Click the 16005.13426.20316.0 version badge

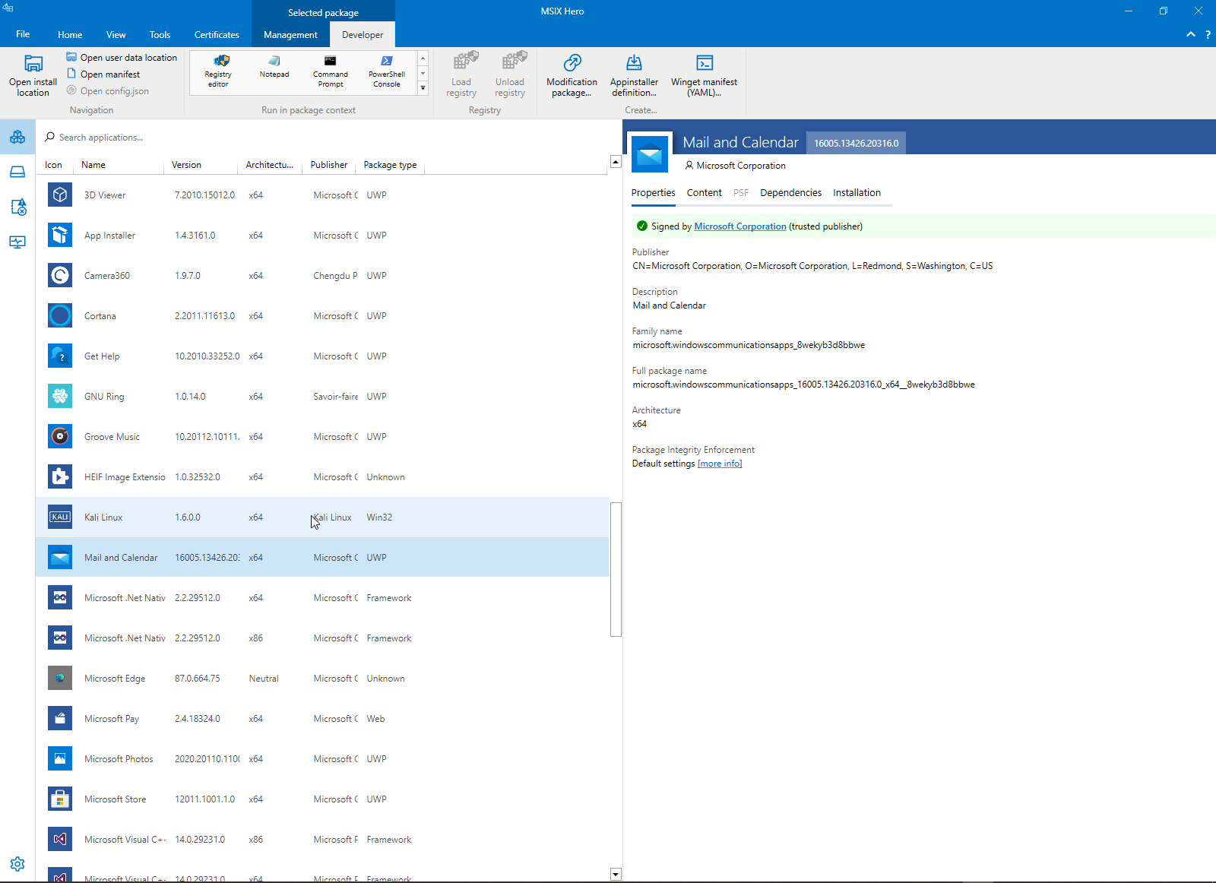[856, 143]
